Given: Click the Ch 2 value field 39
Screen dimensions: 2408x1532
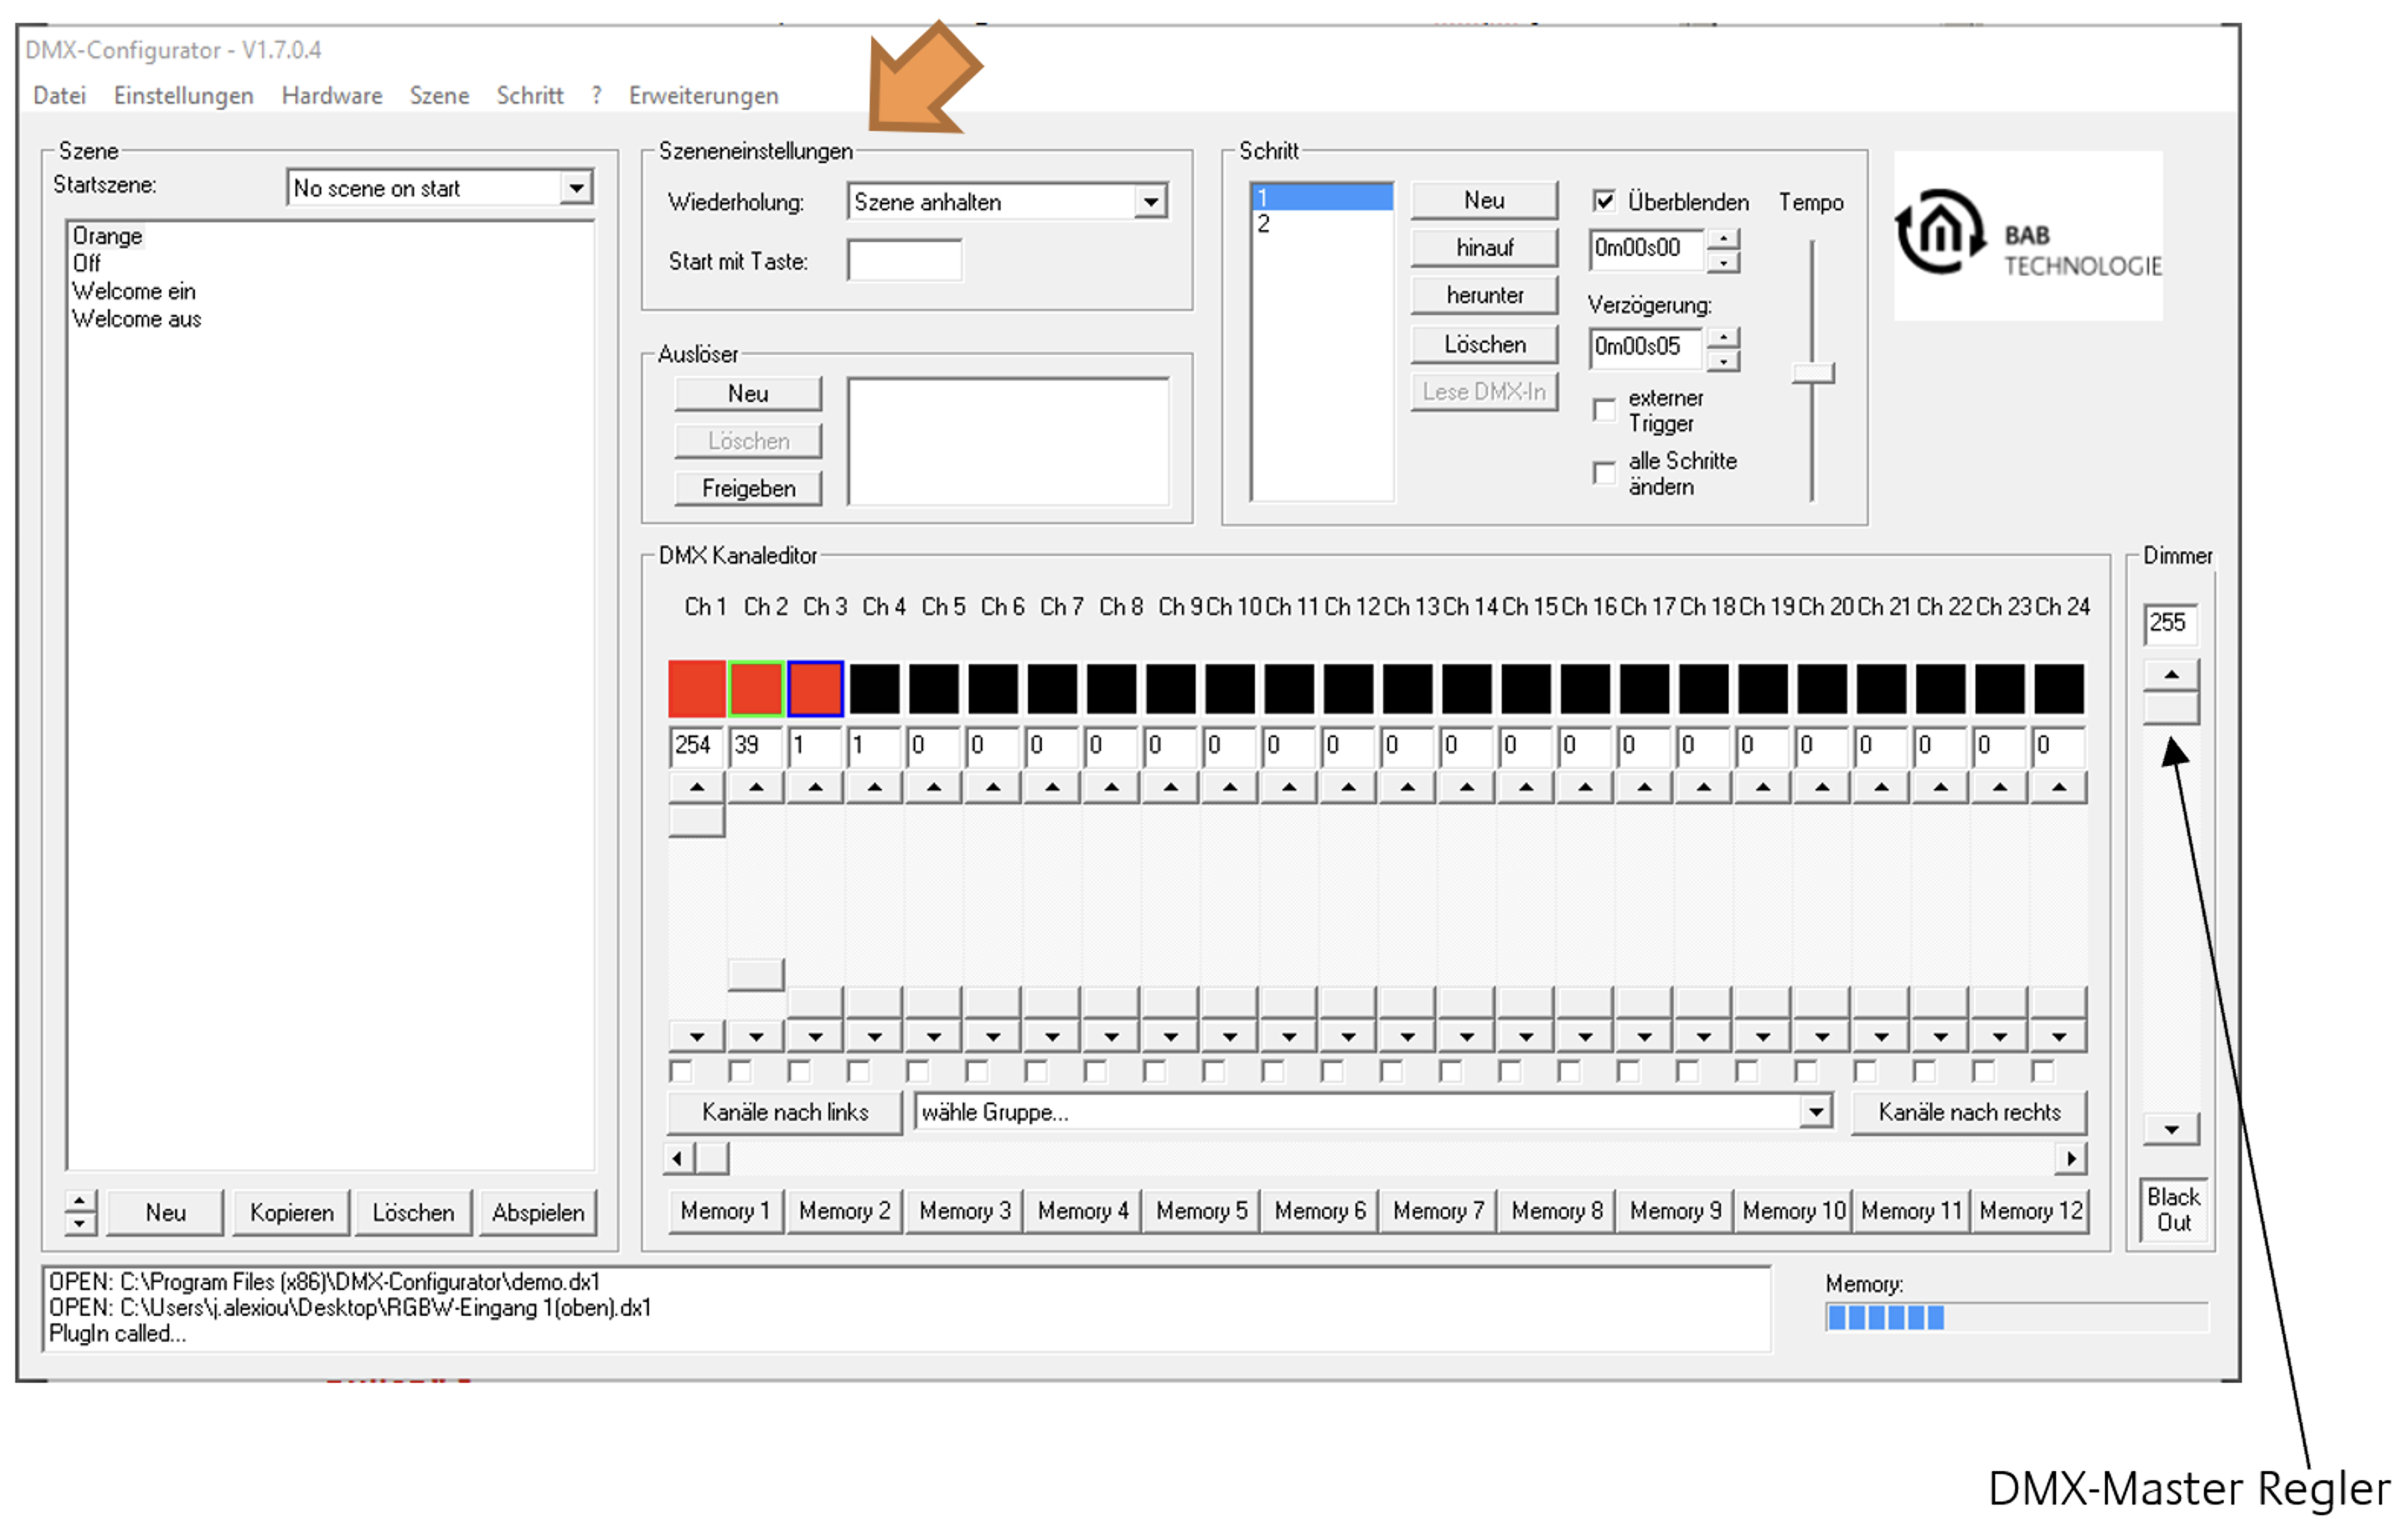Looking at the screenshot, I should [756, 746].
